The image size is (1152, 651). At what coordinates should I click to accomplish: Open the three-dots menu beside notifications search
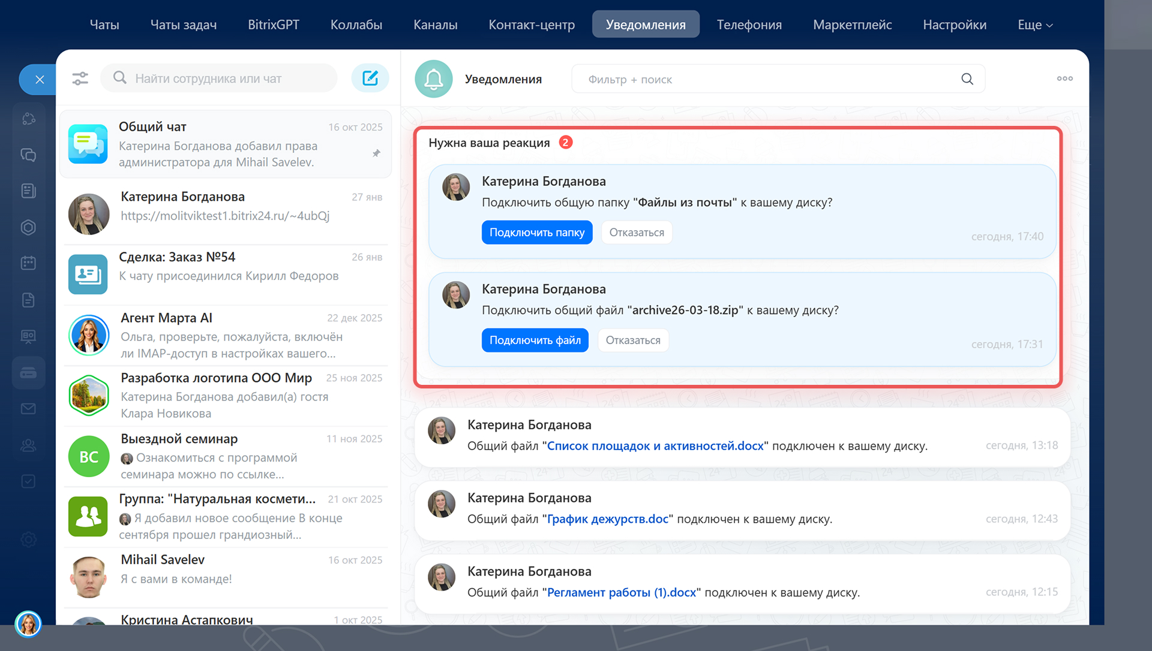click(x=1064, y=79)
